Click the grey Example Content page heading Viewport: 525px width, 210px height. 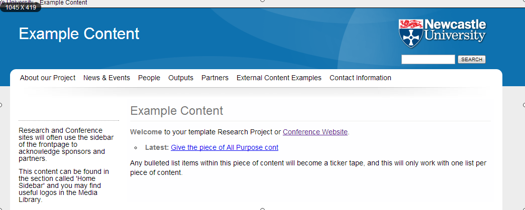tap(176, 111)
